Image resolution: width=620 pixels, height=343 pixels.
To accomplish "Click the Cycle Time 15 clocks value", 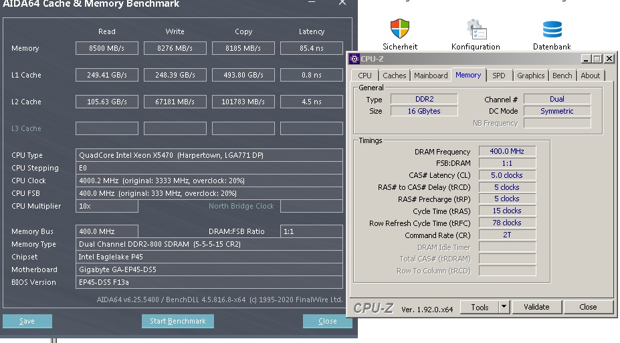I will (x=508, y=211).
